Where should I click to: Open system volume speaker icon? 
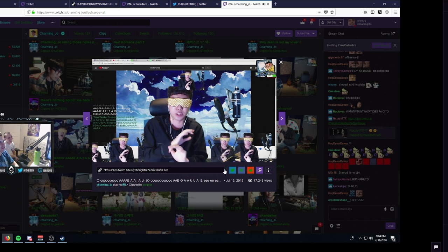click(x=371, y=238)
